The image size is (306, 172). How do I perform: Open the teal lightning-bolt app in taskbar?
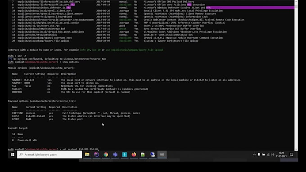coord(125,154)
